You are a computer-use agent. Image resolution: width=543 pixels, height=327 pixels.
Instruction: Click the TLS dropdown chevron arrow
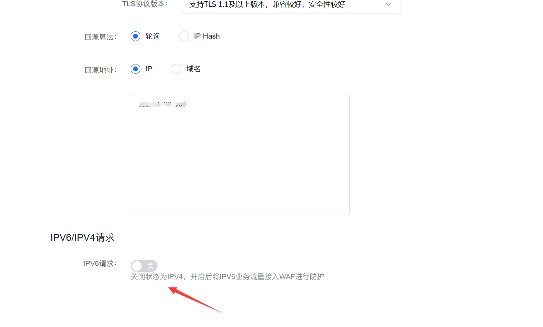coord(388,4)
